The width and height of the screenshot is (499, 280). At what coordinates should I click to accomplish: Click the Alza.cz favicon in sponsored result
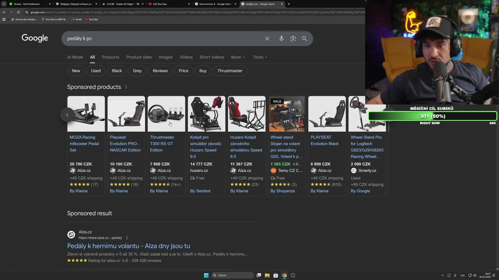pyautogui.click(x=71, y=234)
